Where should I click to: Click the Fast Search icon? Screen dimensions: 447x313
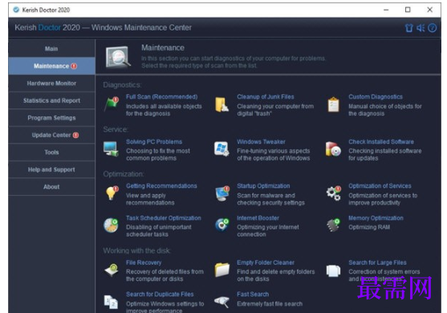tap(221, 302)
